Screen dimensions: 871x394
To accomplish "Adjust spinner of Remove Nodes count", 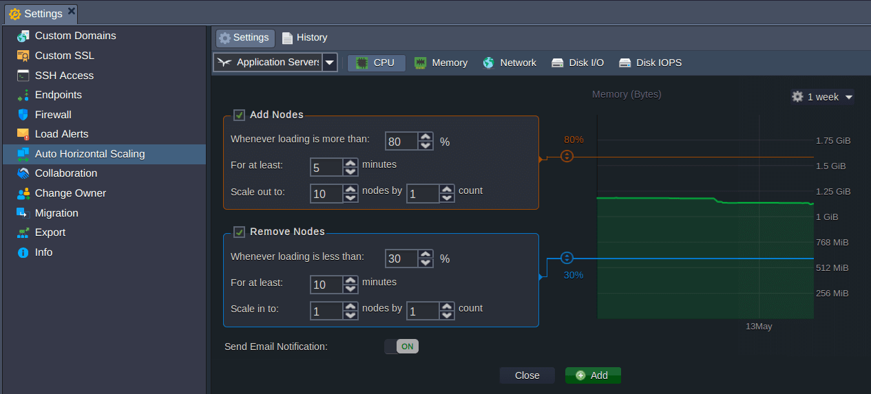I will click(447, 311).
